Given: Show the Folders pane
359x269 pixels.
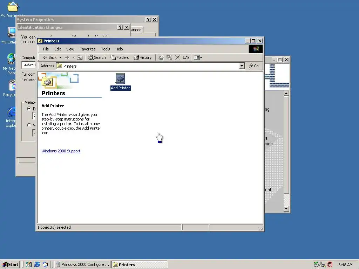Looking at the screenshot, I should (x=120, y=58).
